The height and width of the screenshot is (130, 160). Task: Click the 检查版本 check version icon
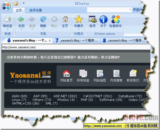(116, 19)
